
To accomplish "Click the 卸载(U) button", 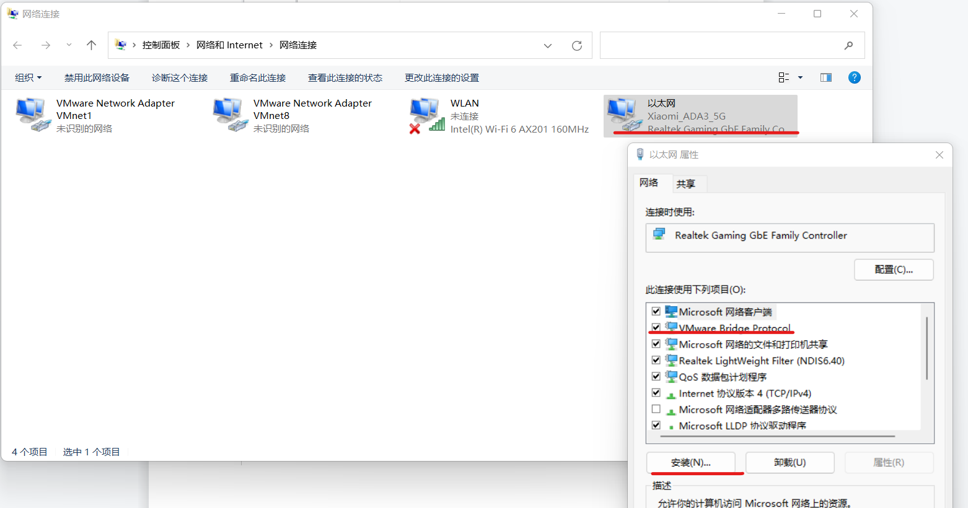I will pos(790,463).
